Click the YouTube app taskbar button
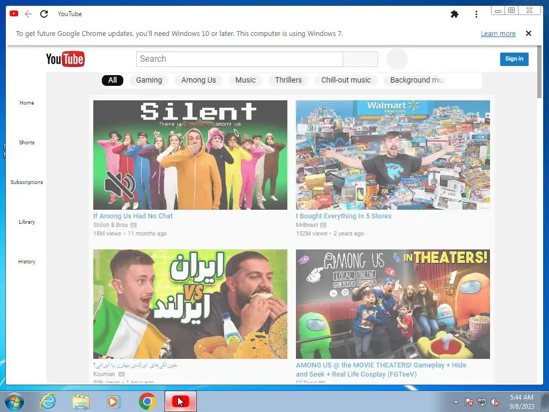 coord(180,401)
